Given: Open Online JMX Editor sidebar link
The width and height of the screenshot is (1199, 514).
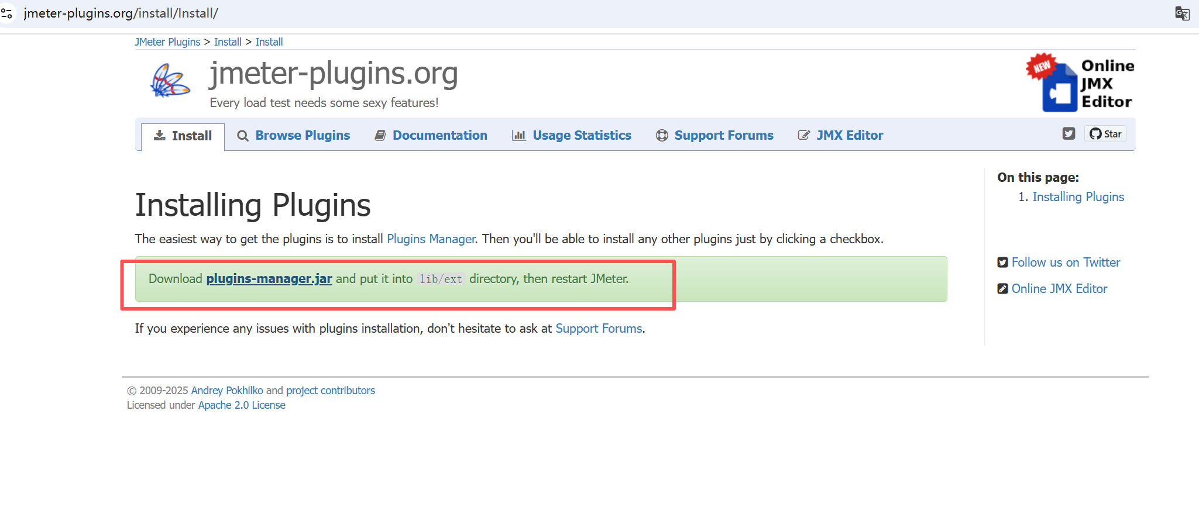Looking at the screenshot, I should 1059,289.
